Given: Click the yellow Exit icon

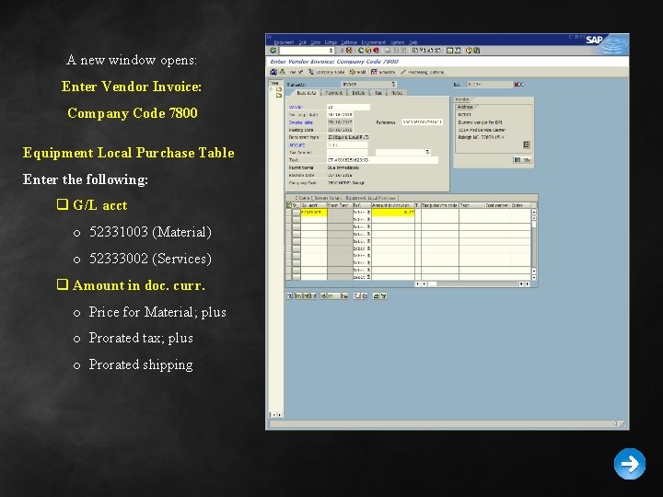Looking at the screenshot, I should coord(368,51).
